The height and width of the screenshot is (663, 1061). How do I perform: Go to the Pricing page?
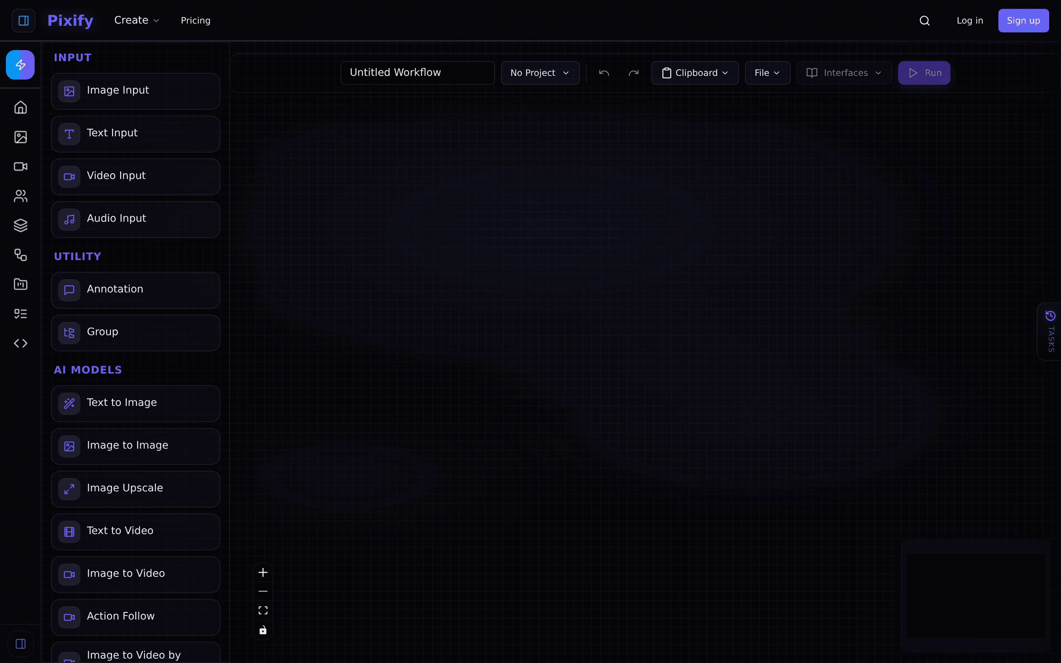coord(196,21)
